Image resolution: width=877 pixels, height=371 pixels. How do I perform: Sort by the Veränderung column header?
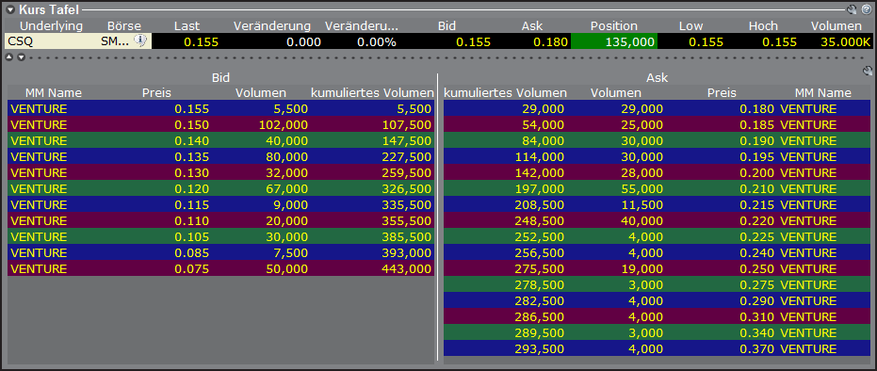[x=272, y=25]
